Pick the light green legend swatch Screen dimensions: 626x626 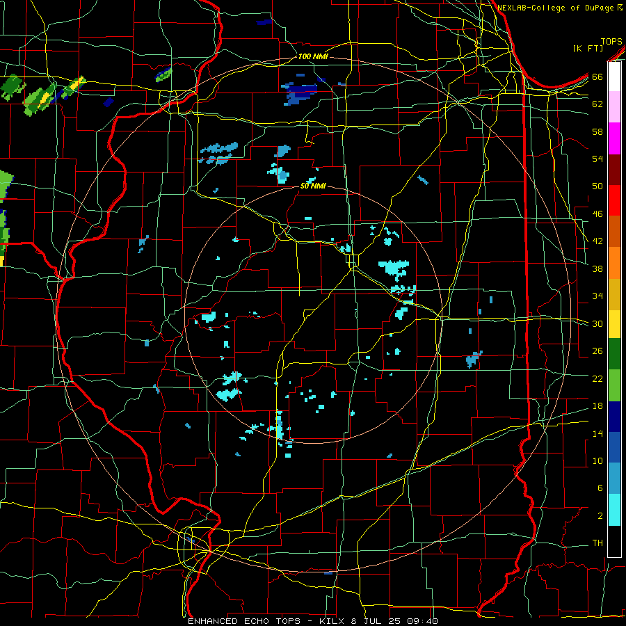[614, 385]
